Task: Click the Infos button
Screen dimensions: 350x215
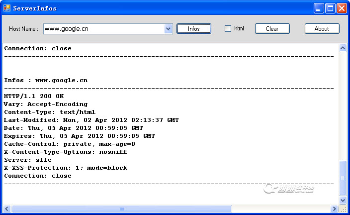Action: [194, 29]
